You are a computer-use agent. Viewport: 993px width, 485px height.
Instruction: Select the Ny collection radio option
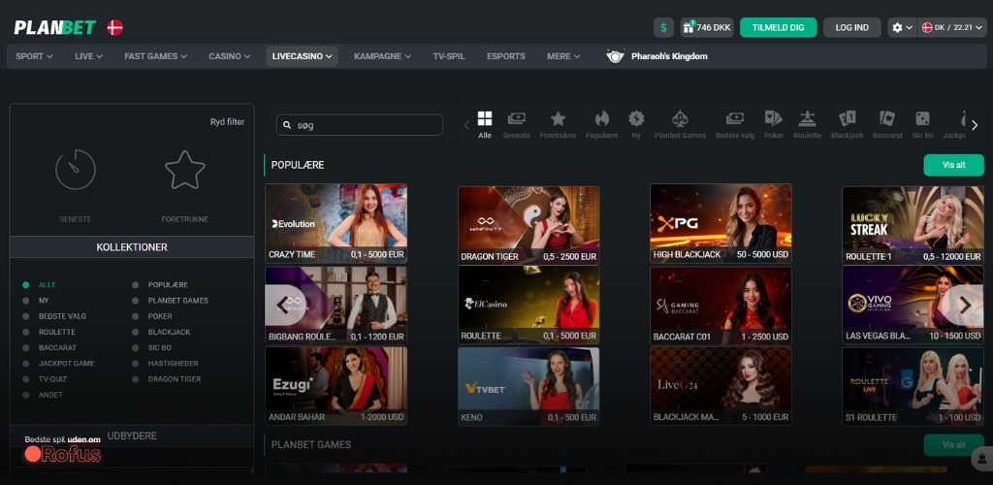coord(26,301)
